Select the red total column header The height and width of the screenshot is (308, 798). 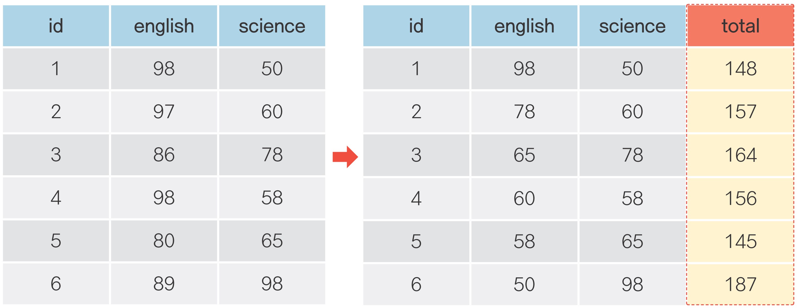click(740, 26)
